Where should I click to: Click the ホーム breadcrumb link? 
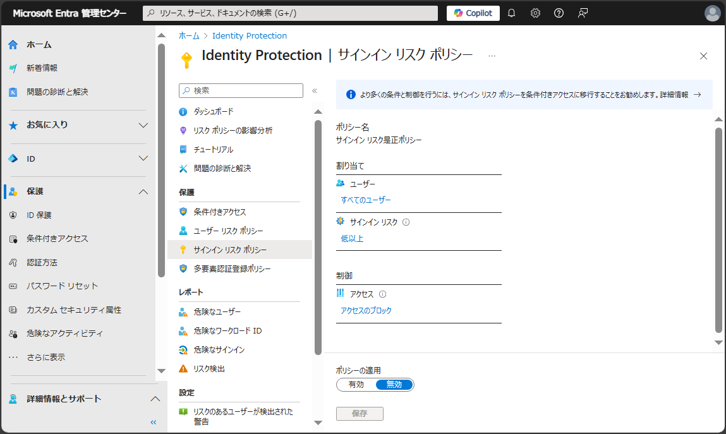[189, 35]
